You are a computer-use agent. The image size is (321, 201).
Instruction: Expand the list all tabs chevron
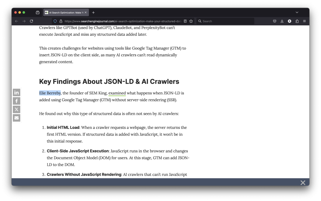click(297, 12)
